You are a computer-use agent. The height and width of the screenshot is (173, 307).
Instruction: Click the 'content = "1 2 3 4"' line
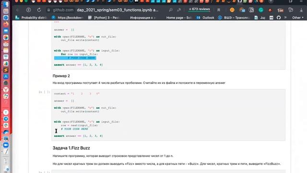tap(77, 94)
